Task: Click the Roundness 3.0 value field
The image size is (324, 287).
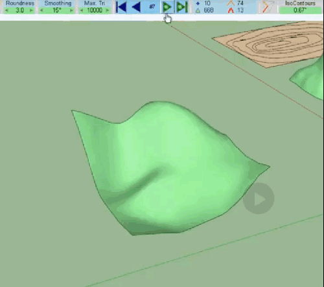Action: [x=19, y=10]
